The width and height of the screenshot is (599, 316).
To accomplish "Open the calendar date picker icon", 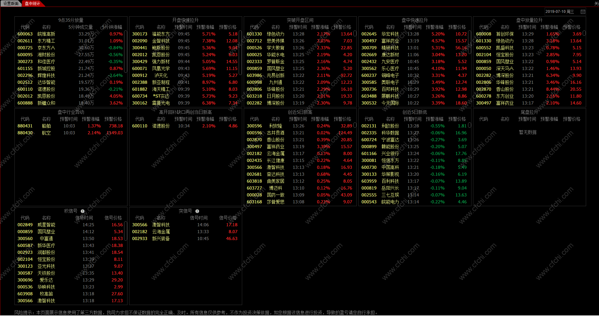I will 583,12.
